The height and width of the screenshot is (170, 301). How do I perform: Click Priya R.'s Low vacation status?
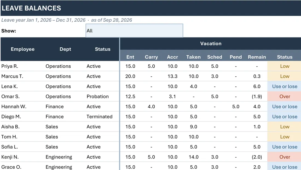[285, 66]
